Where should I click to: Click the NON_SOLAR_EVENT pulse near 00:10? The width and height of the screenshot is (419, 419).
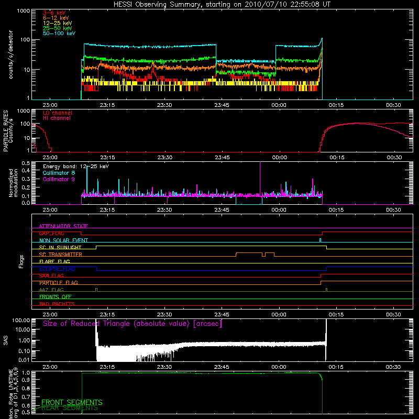tap(320, 240)
